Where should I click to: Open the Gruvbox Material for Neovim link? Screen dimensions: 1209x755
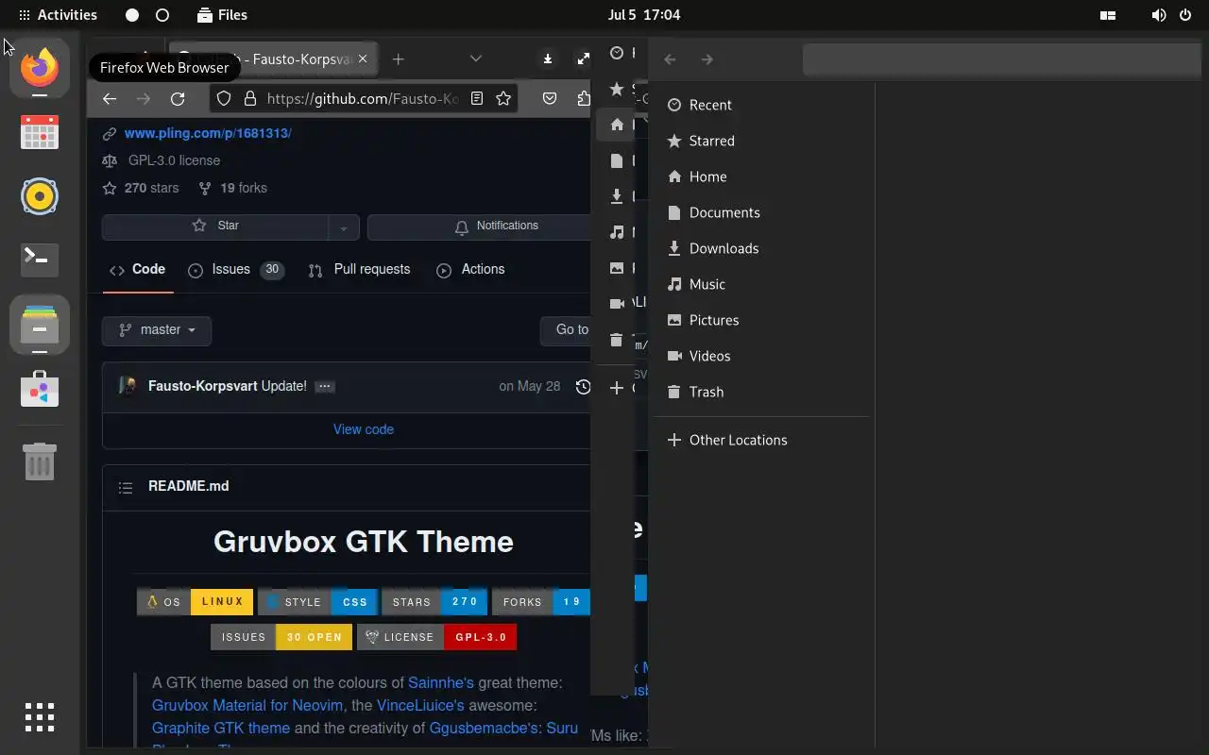[247, 706]
